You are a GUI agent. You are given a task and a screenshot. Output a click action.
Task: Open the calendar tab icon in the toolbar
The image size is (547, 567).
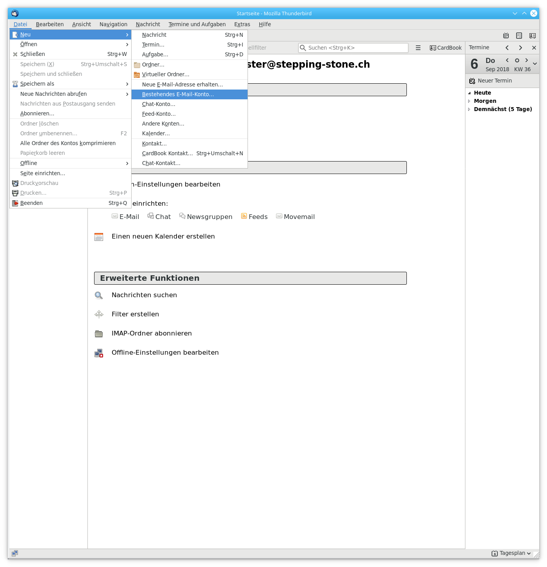click(506, 36)
